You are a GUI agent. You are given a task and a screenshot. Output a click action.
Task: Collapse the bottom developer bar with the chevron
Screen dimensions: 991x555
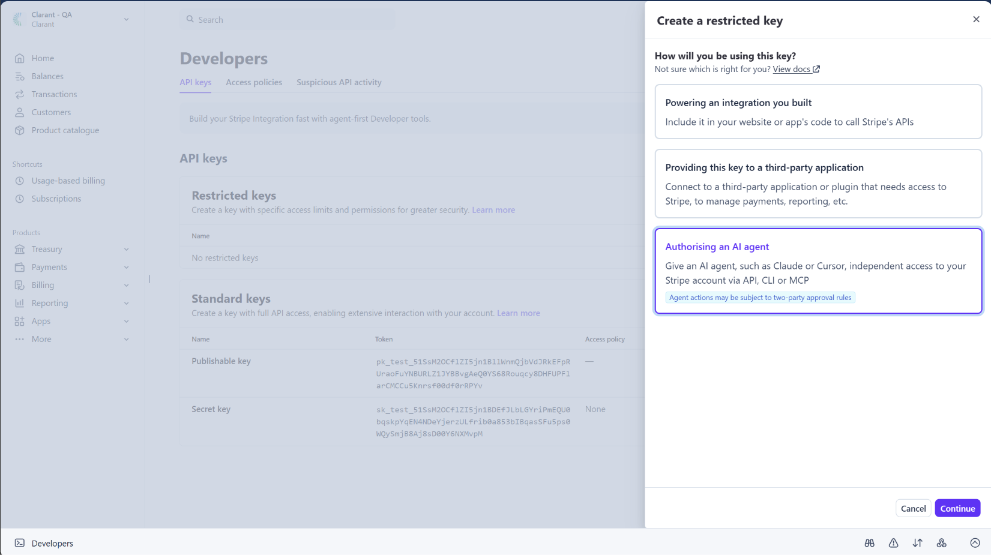(x=975, y=543)
